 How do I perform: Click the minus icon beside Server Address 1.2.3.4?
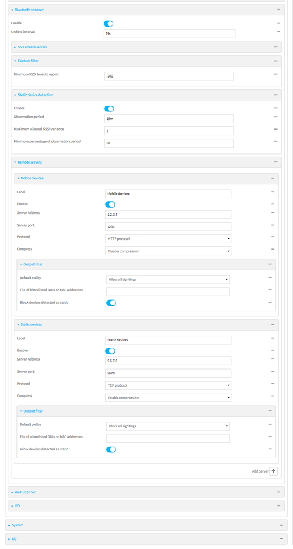coord(273,213)
